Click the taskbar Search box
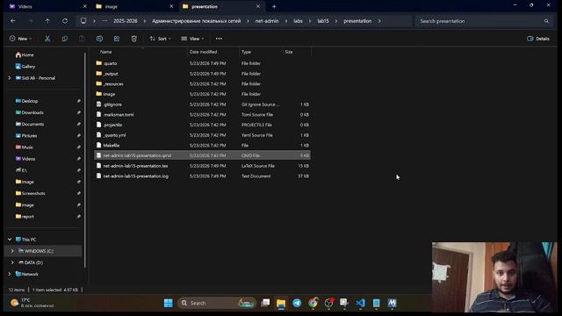The image size is (562, 316). click(217, 303)
